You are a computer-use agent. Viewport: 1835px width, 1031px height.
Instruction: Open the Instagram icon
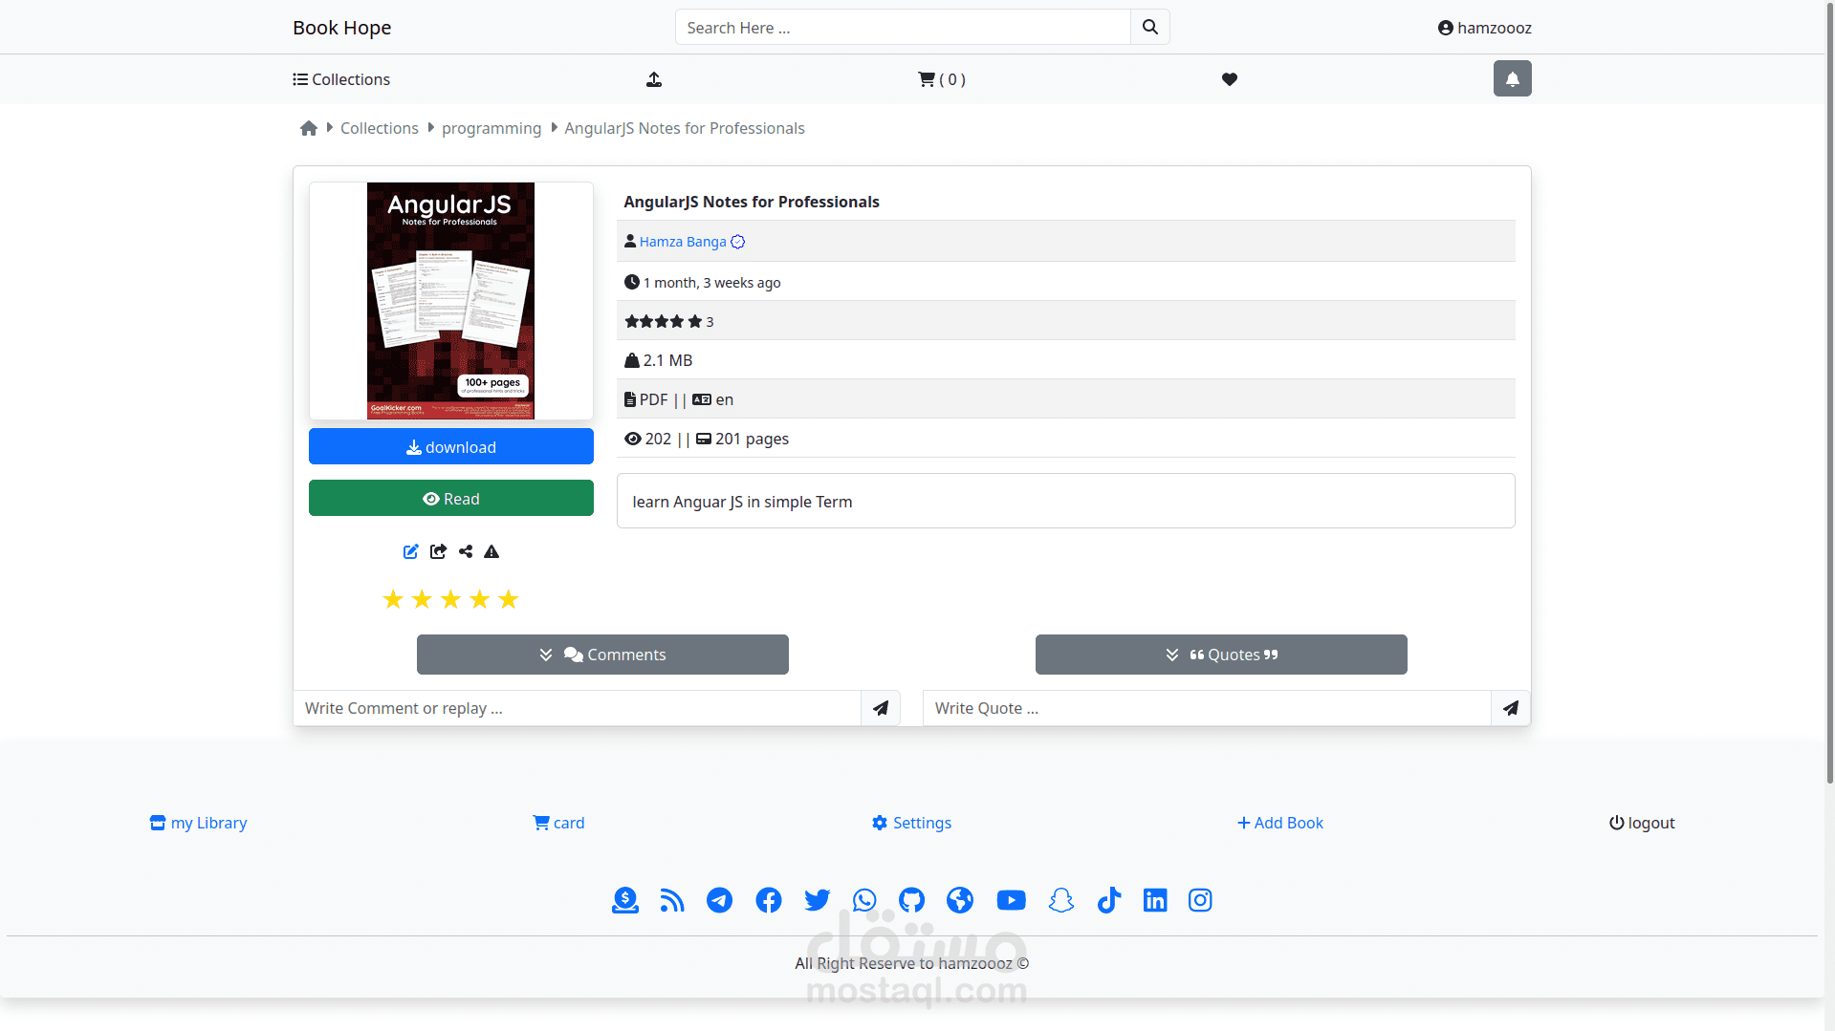click(x=1200, y=900)
